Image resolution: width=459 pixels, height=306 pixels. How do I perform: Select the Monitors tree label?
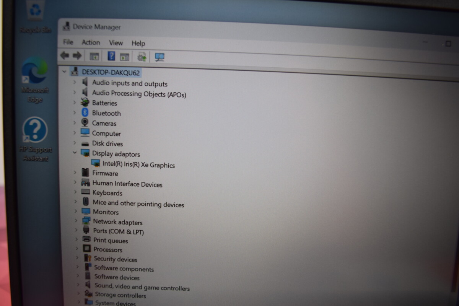pyautogui.click(x=106, y=212)
